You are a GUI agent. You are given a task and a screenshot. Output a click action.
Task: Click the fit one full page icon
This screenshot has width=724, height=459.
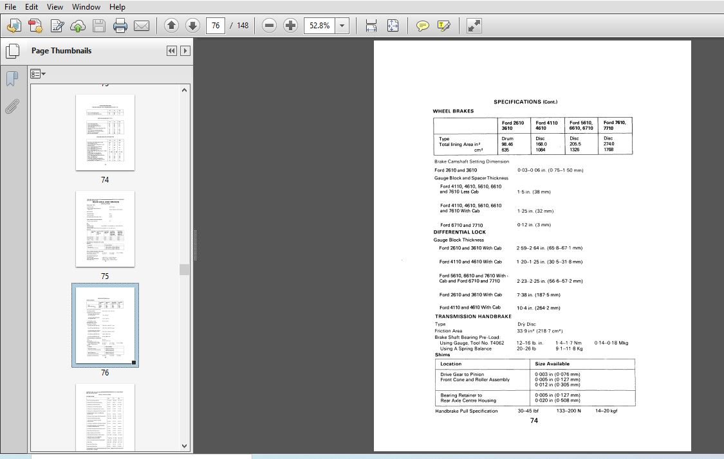(x=393, y=25)
